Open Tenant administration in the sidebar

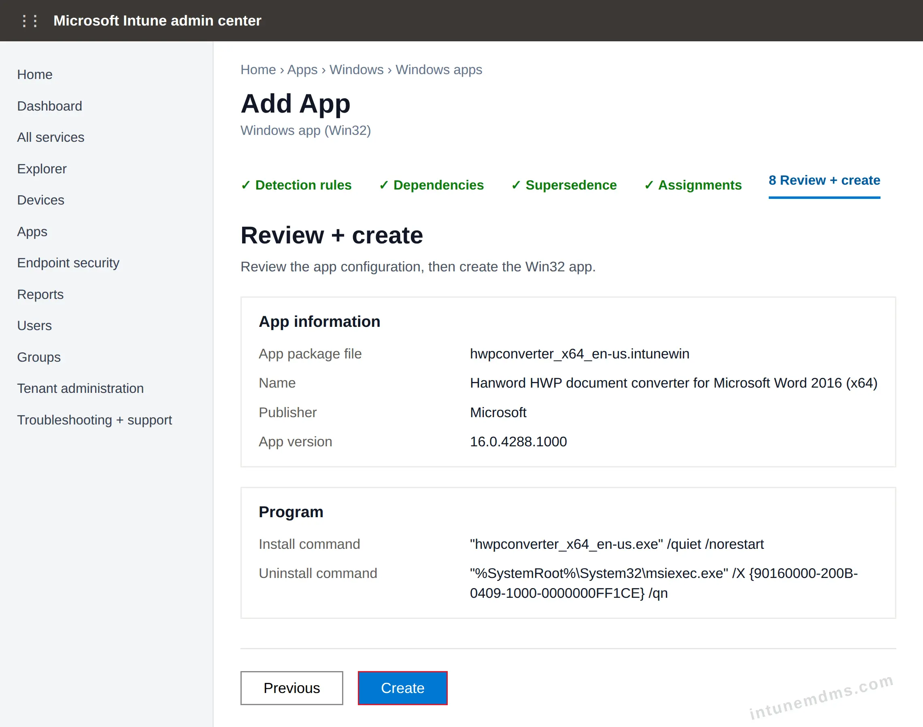click(81, 388)
